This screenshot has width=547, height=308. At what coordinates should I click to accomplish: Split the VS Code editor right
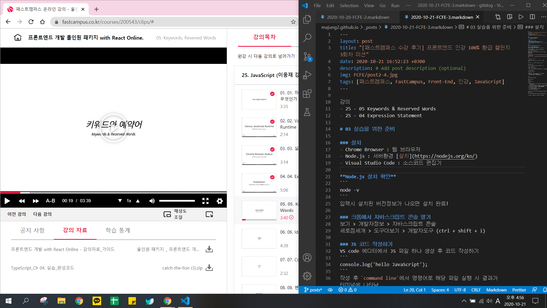pyautogui.click(x=532, y=17)
